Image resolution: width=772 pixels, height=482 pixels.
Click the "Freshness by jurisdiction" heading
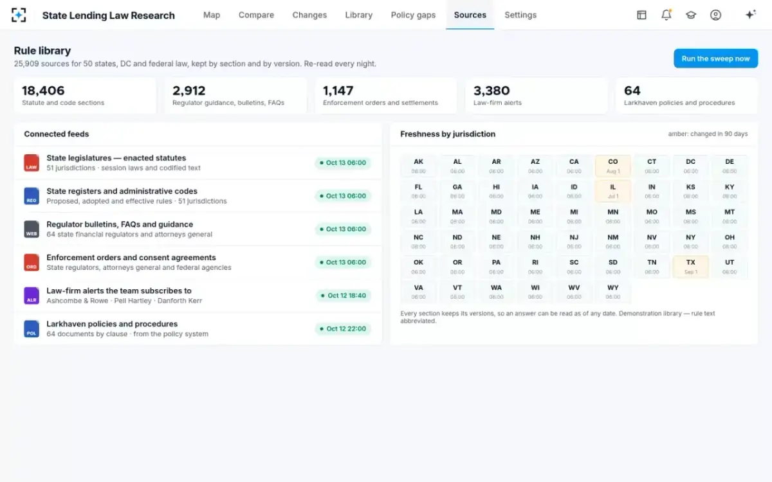[448, 134]
